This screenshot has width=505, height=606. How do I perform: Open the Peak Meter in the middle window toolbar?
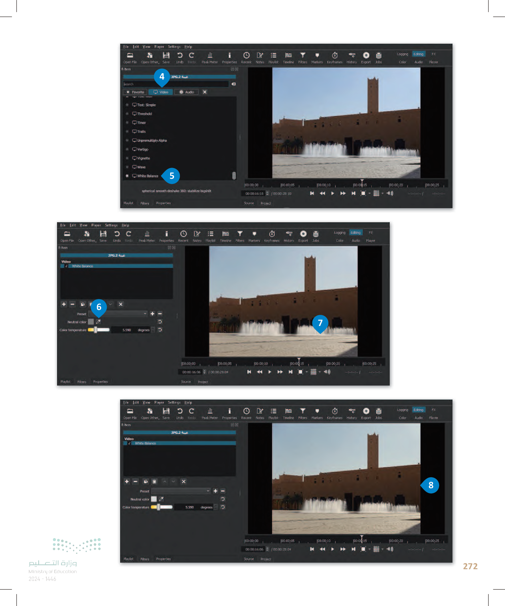[147, 234]
